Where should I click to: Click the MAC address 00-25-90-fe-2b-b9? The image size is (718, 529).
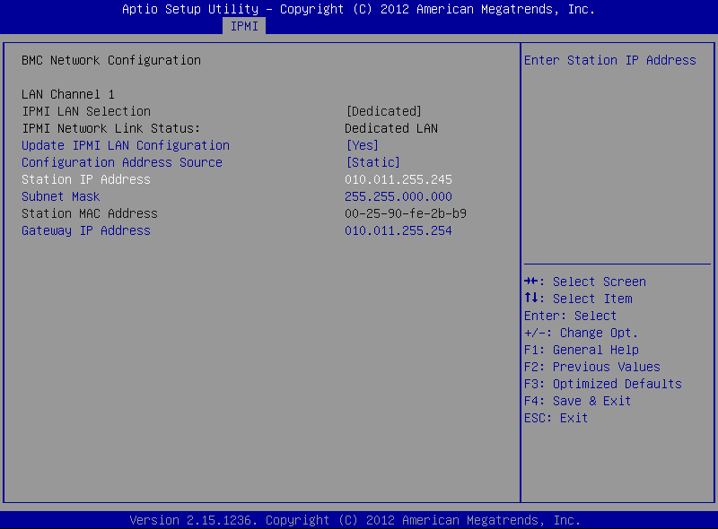pos(406,213)
